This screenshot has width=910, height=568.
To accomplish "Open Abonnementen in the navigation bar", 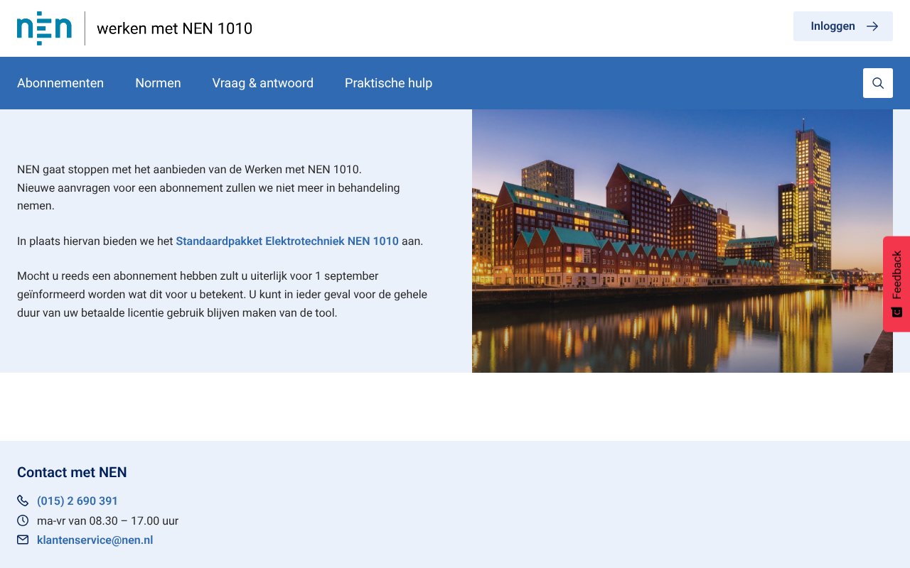I will (60, 83).
